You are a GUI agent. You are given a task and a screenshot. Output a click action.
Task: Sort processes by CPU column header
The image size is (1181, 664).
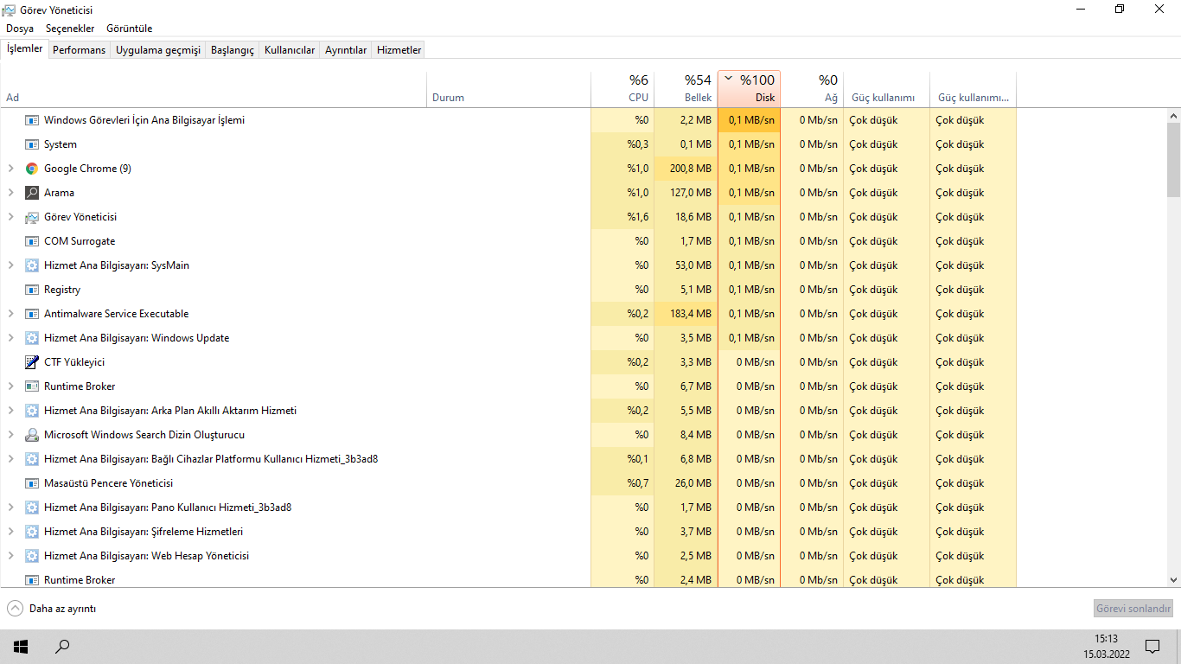click(x=622, y=89)
